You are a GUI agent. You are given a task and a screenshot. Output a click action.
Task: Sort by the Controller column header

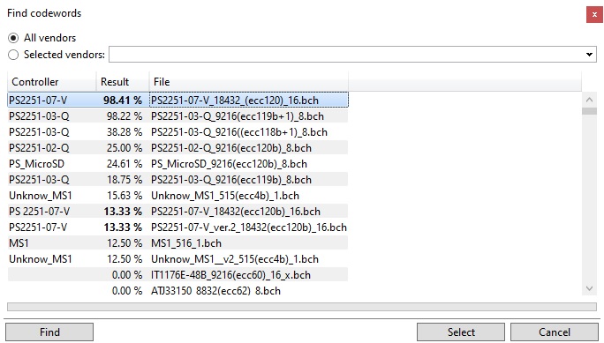[51, 81]
